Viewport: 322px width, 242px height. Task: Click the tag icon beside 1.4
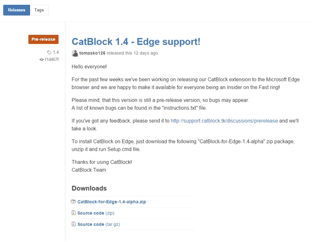click(x=49, y=52)
